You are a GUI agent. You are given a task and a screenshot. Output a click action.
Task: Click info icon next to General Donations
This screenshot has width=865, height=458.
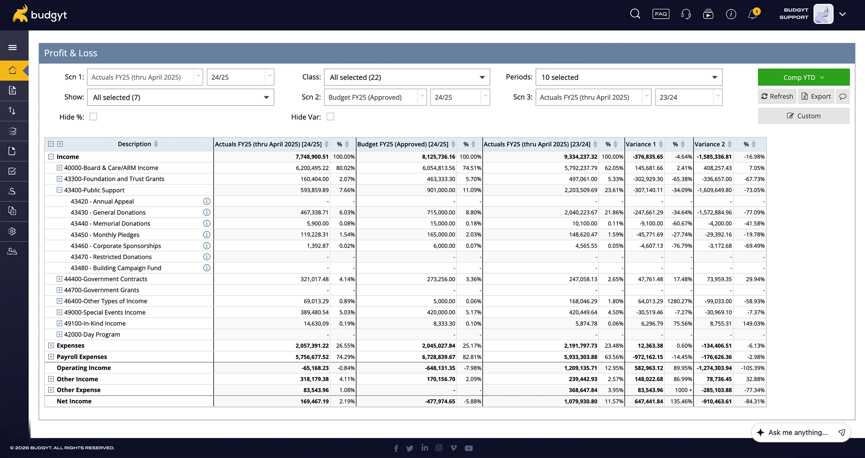coord(206,212)
